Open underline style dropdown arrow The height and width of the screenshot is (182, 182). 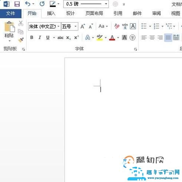tap(54, 38)
